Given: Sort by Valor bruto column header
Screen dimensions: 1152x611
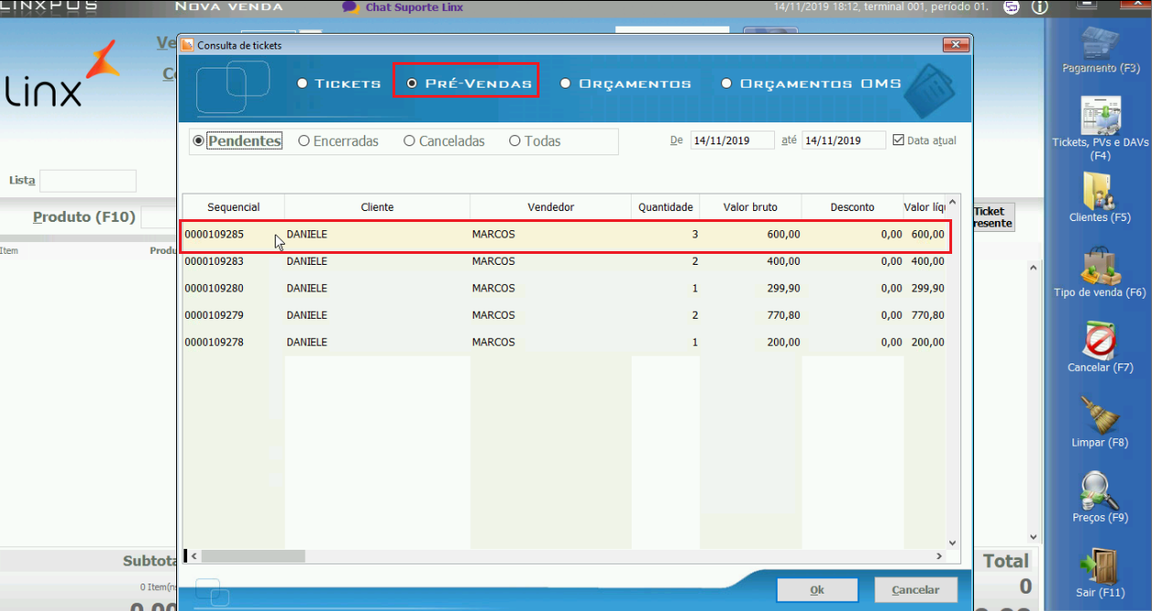Looking at the screenshot, I should [750, 207].
